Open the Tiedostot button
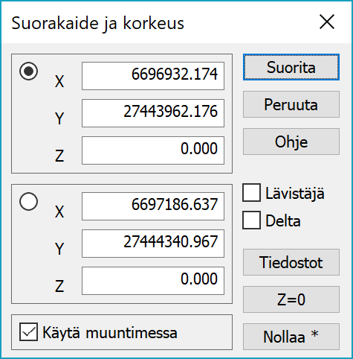Screen dimensions: 353x359 coord(291,262)
